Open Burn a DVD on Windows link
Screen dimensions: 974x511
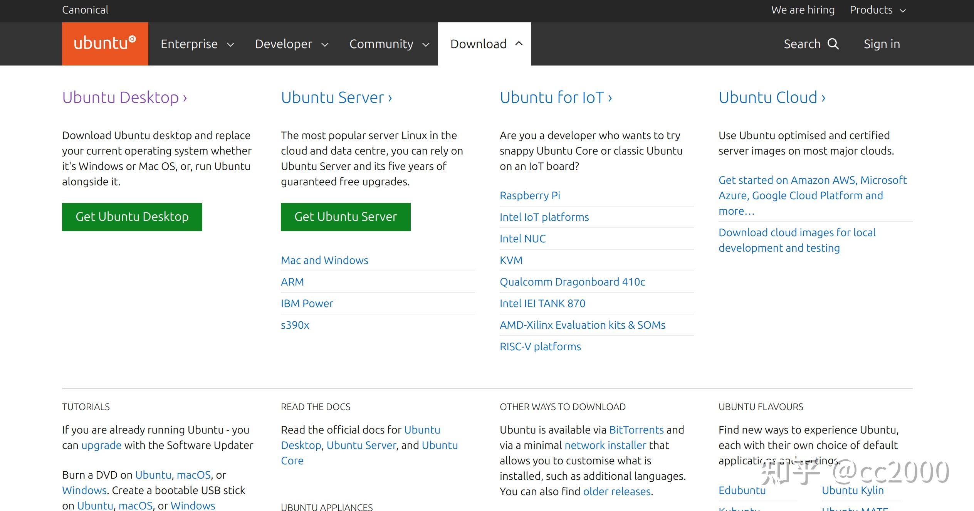[x=84, y=491]
